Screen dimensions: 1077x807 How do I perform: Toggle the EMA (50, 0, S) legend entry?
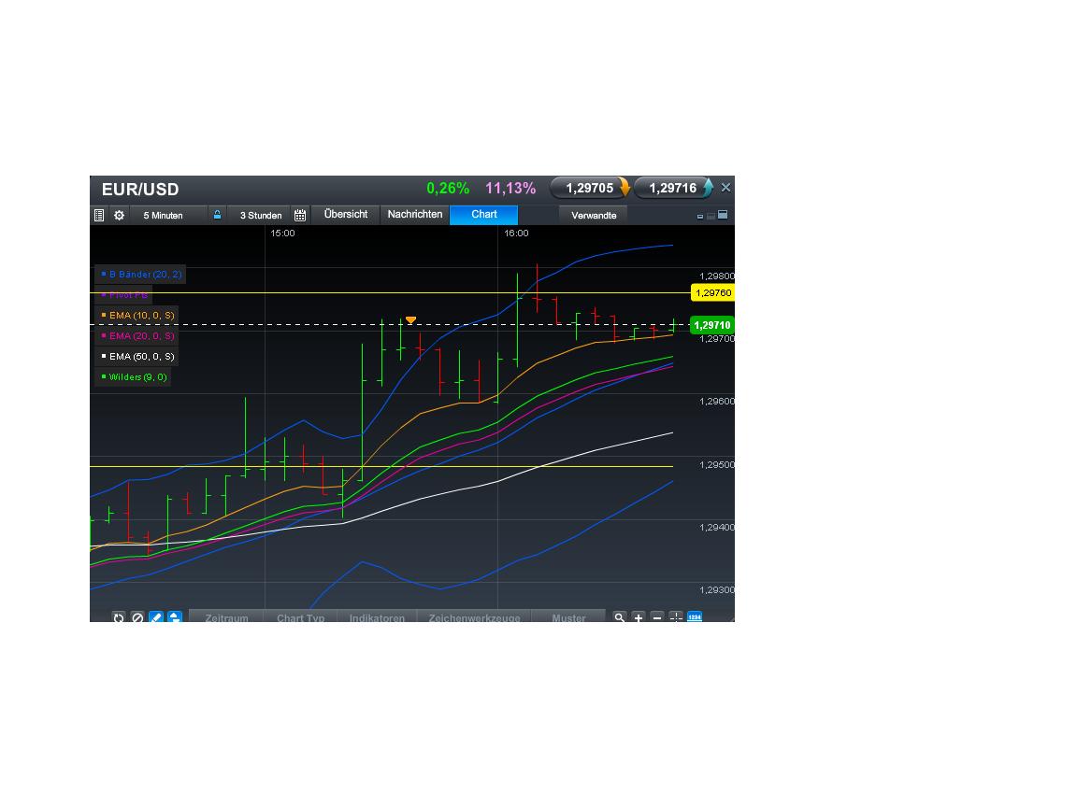click(137, 357)
